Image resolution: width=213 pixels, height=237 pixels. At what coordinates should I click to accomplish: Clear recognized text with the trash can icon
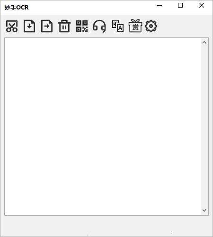pyautogui.click(x=64, y=26)
